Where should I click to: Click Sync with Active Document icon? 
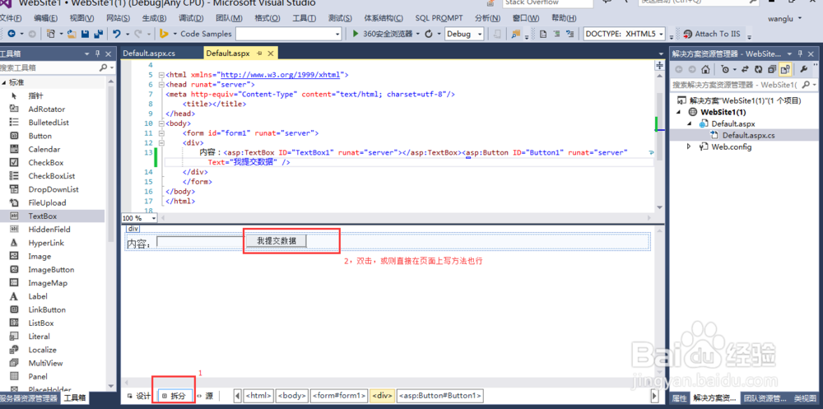745,69
